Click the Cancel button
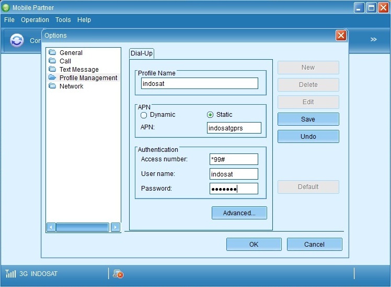The height and width of the screenshot is (287, 391). click(315, 244)
